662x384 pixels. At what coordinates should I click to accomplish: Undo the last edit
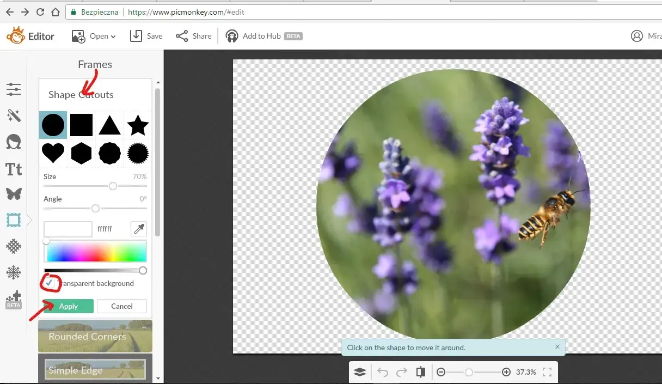(383, 372)
